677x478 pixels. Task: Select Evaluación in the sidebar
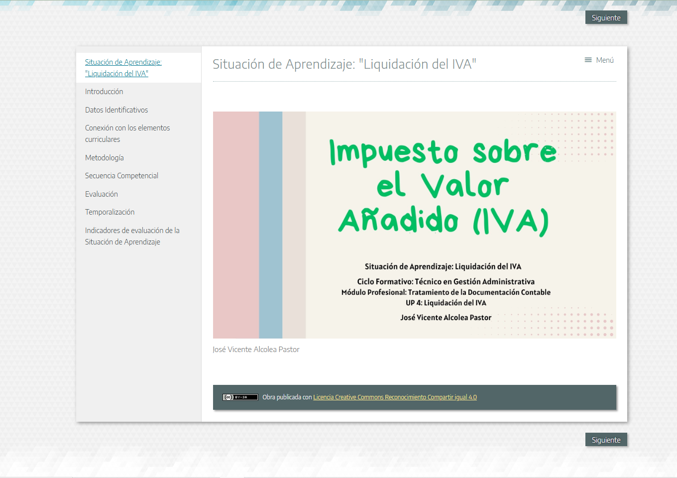[x=102, y=194]
